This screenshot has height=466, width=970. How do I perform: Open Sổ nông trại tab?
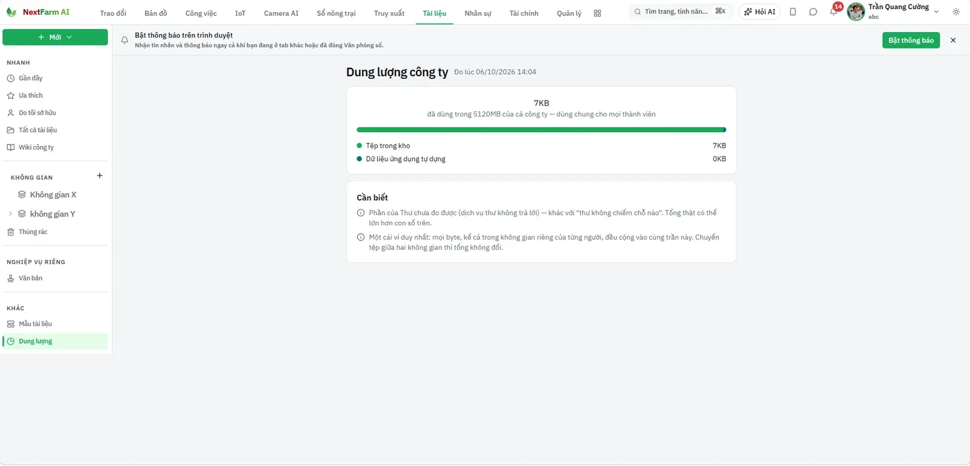click(336, 13)
